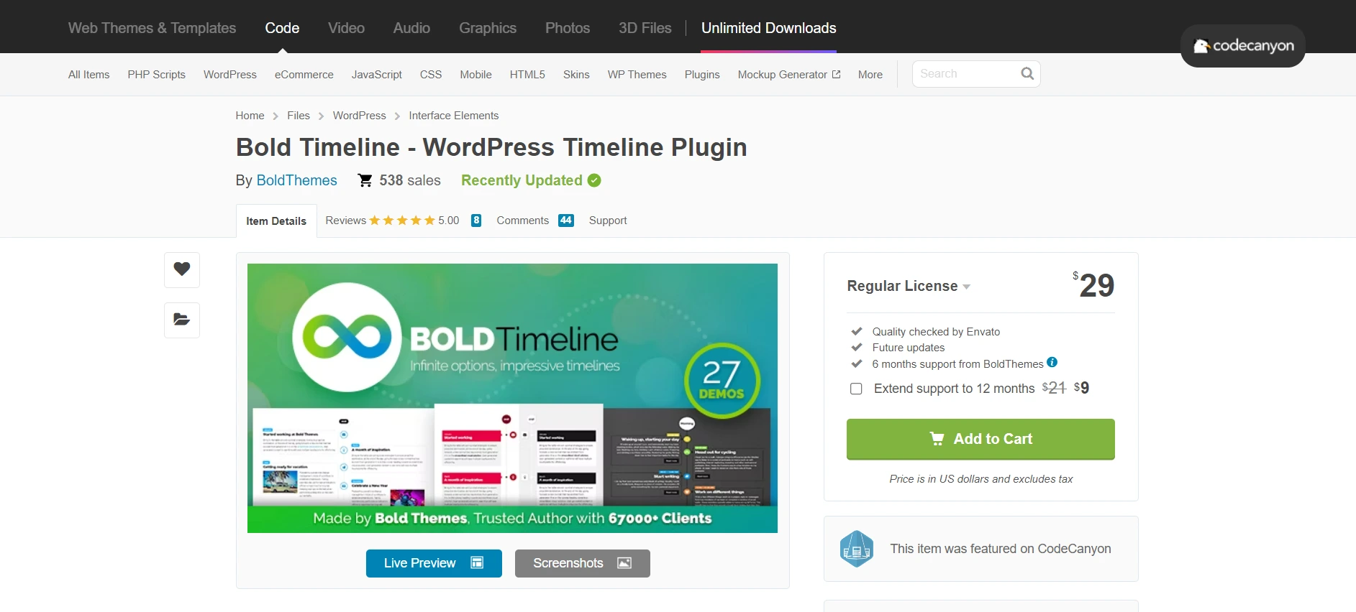The image size is (1356, 612).
Task: Go to Files breadcrumb
Action: tap(299, 116)
